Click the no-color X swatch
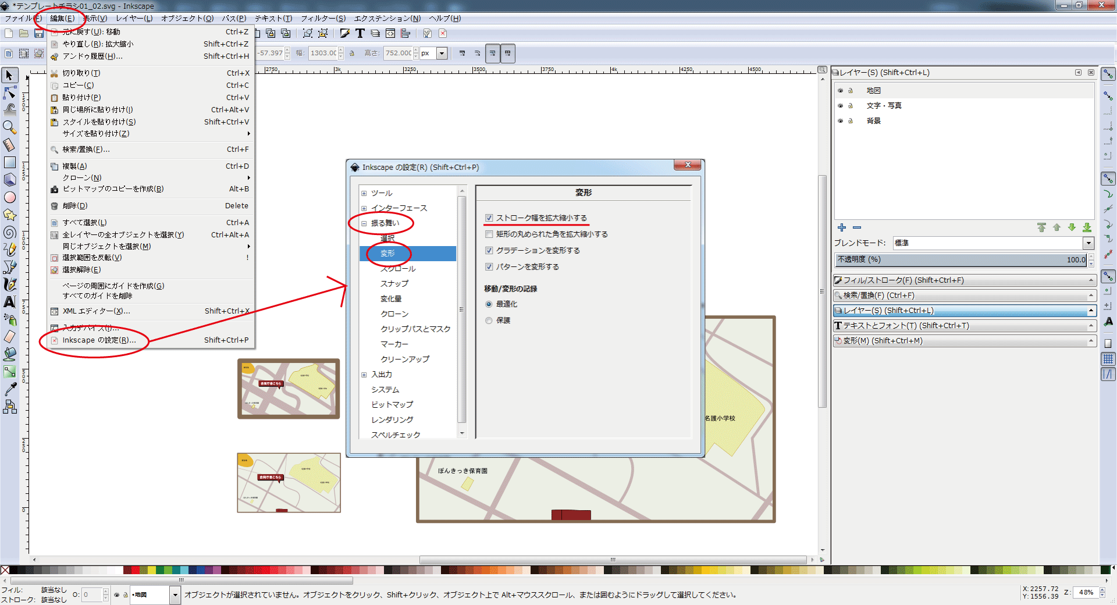 tap(5, 570)
